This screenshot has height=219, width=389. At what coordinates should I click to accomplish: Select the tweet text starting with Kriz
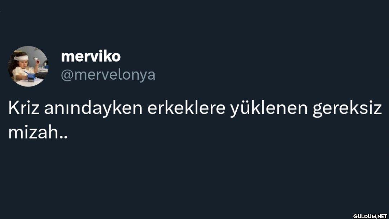coord(195,120)
